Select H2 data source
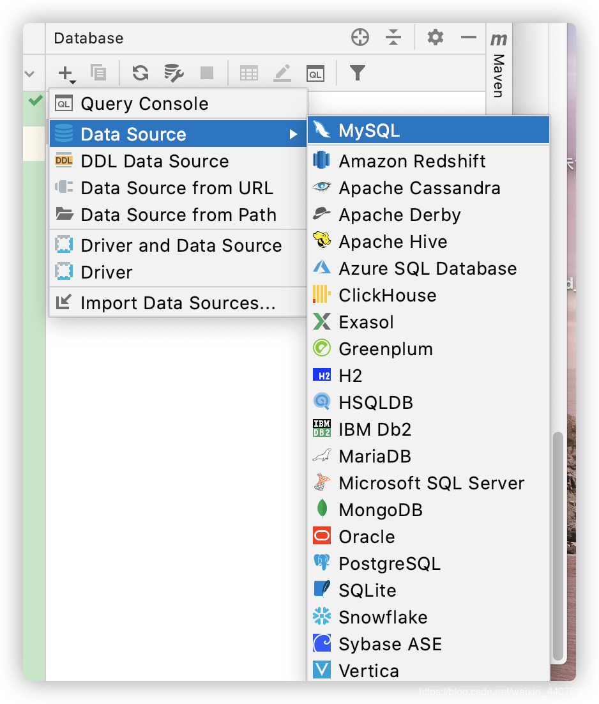 point(428,376)
